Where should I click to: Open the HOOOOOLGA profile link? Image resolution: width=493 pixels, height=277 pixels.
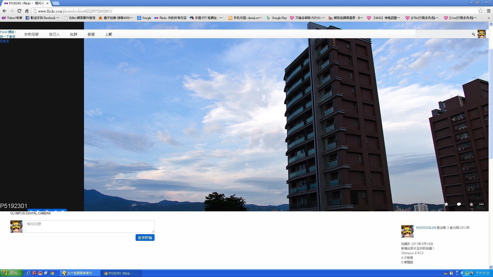point(426,227)
